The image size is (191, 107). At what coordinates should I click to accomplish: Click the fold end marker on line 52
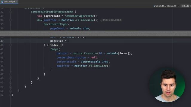click(10, 95)
